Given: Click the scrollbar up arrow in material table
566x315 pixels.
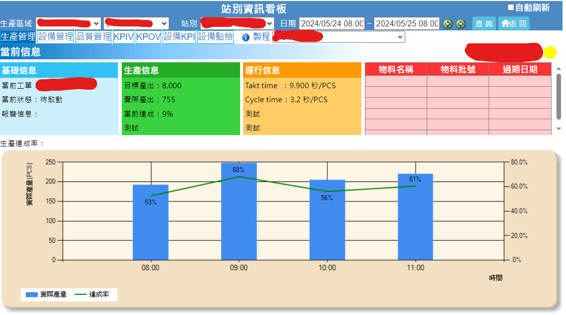Looking at the screenshot, I should coord(559,67).
